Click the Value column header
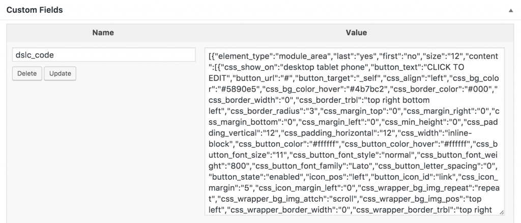 coord(356,33)
